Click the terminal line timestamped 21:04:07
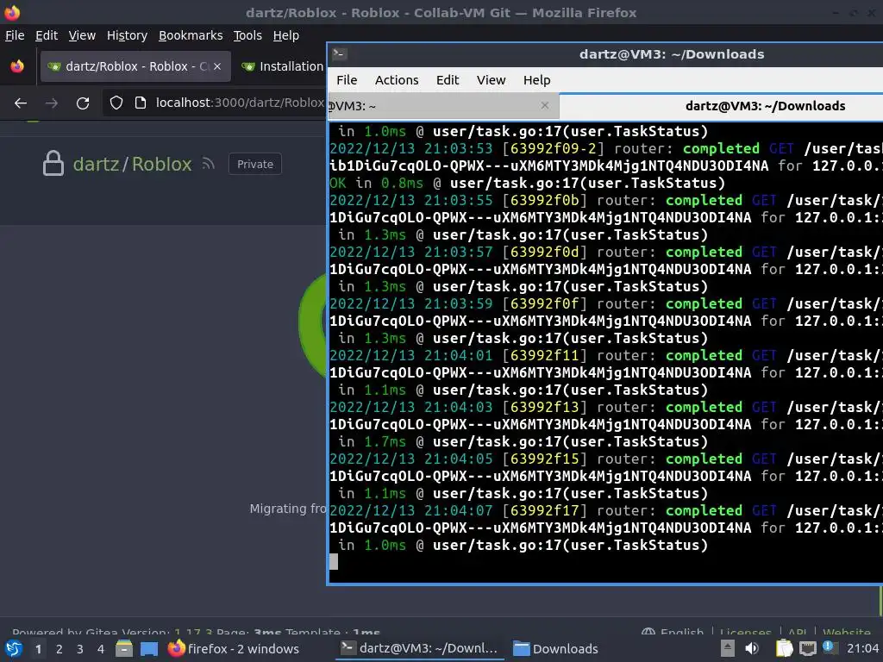This screenshot has width=883, height=662. click(606, 510)
